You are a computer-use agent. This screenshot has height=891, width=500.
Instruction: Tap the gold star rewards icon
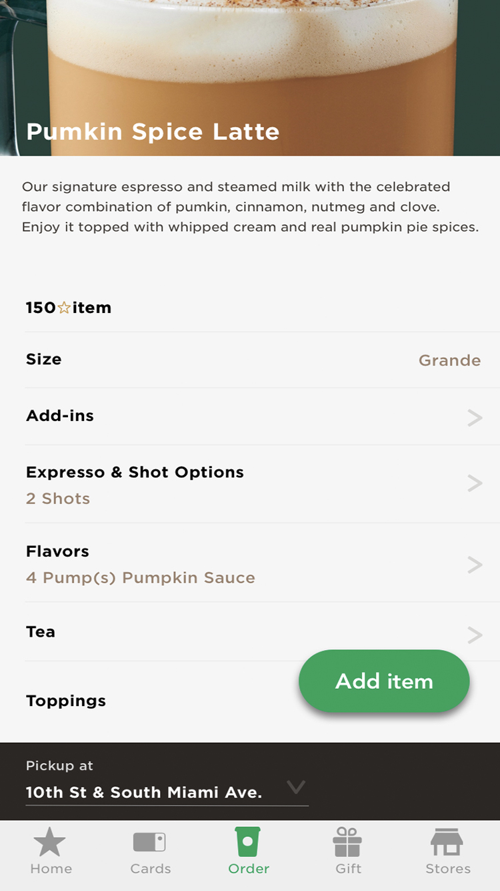click(64, 308)
